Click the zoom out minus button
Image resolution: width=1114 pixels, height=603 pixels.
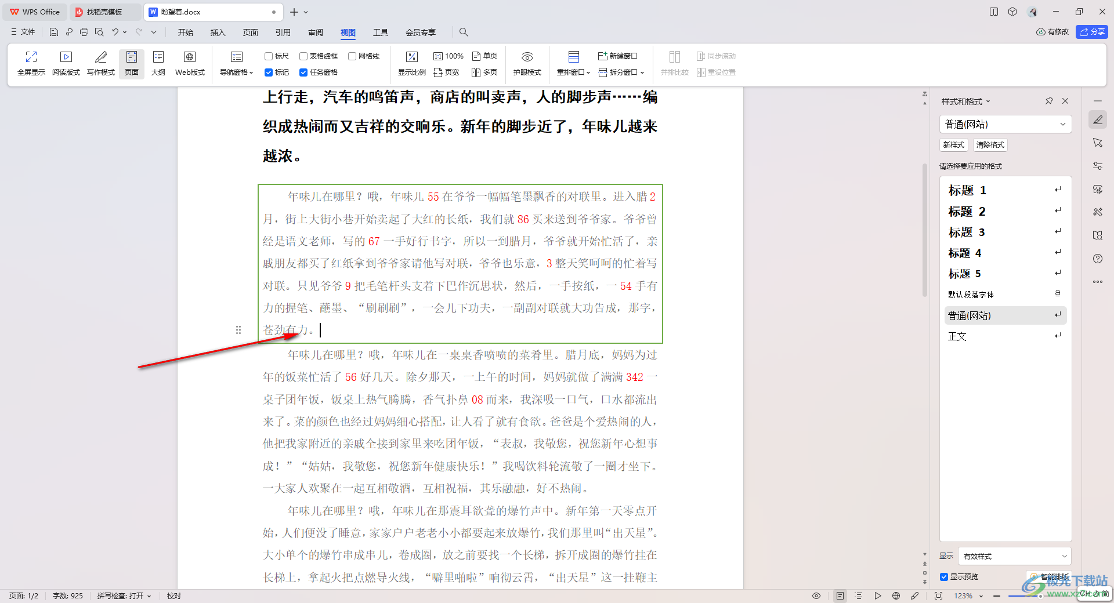pyautogui.click(x=997, y=595)
